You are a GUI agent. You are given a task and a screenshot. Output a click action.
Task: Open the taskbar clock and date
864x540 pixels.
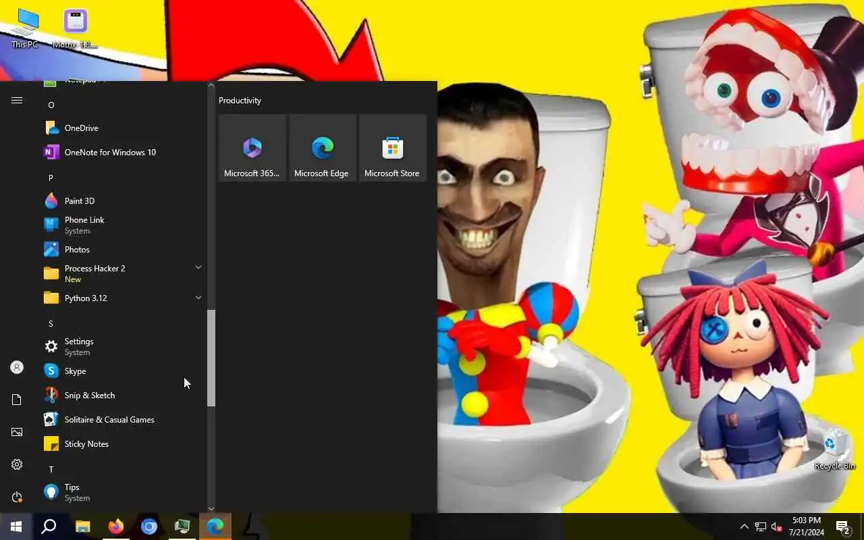[x=807, y=526]
